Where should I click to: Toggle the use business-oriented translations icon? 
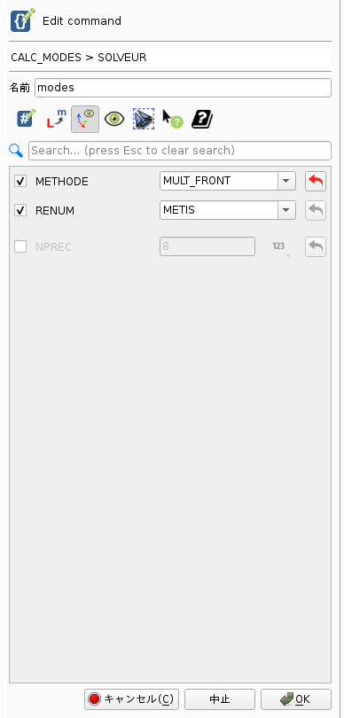point(56,119)
